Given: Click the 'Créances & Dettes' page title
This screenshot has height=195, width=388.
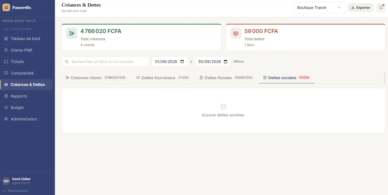Looking at the screenshot, I should (81, 5).
